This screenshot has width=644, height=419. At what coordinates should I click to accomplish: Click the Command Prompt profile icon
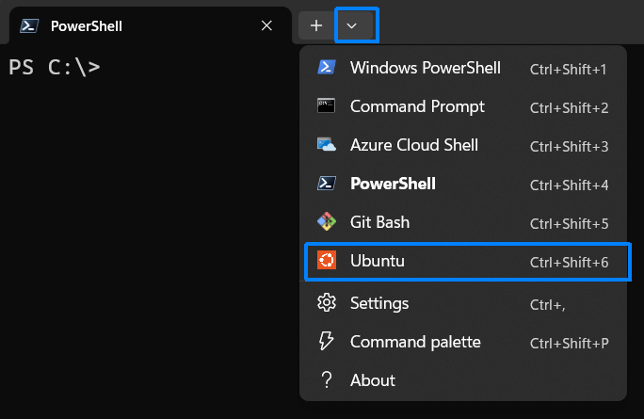click(327, 106)
